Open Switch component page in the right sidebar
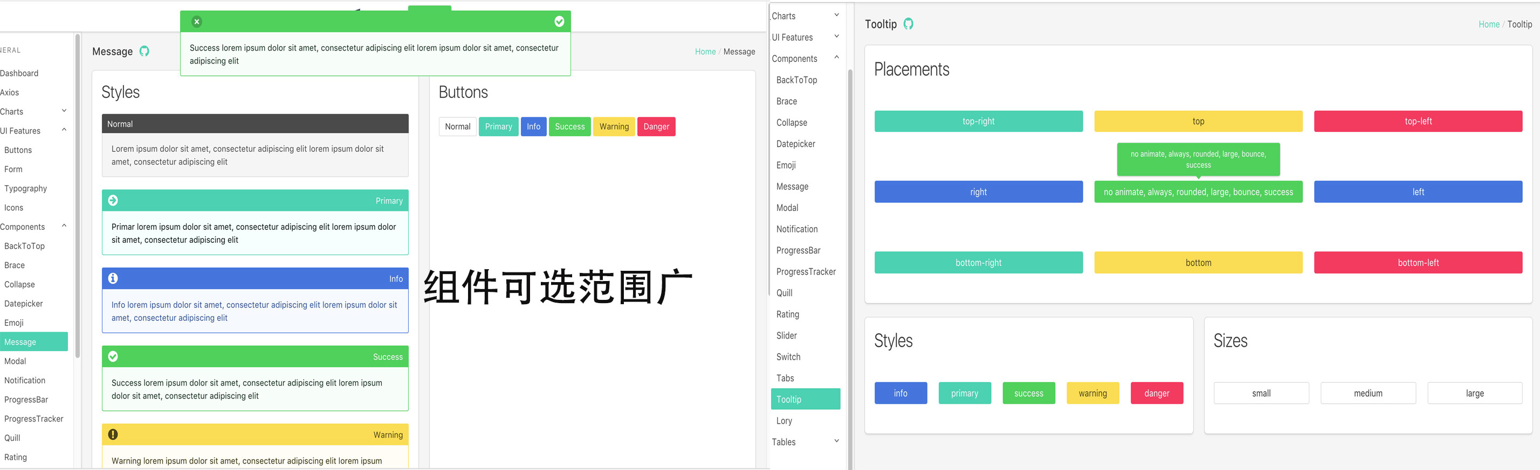The width and height of the screenshot is (1540, 470). click(x=788, y=356)
